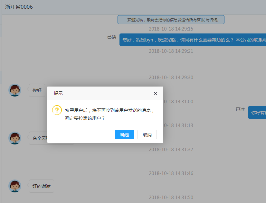The height and width of the screenshot is (203, 266).
Task: Click the yellow question mark icon
Action: pos(57,110)
